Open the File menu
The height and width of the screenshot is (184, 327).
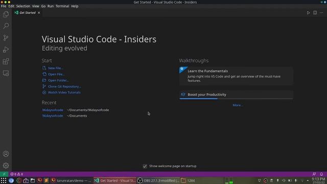pyautogui.click(x=4, y=6)
